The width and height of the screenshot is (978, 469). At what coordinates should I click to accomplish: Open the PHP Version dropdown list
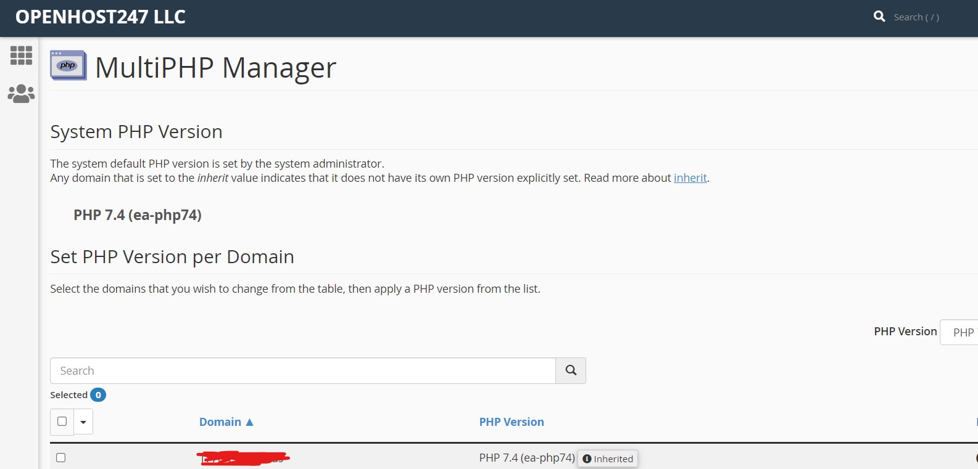[x=960, y=332]
